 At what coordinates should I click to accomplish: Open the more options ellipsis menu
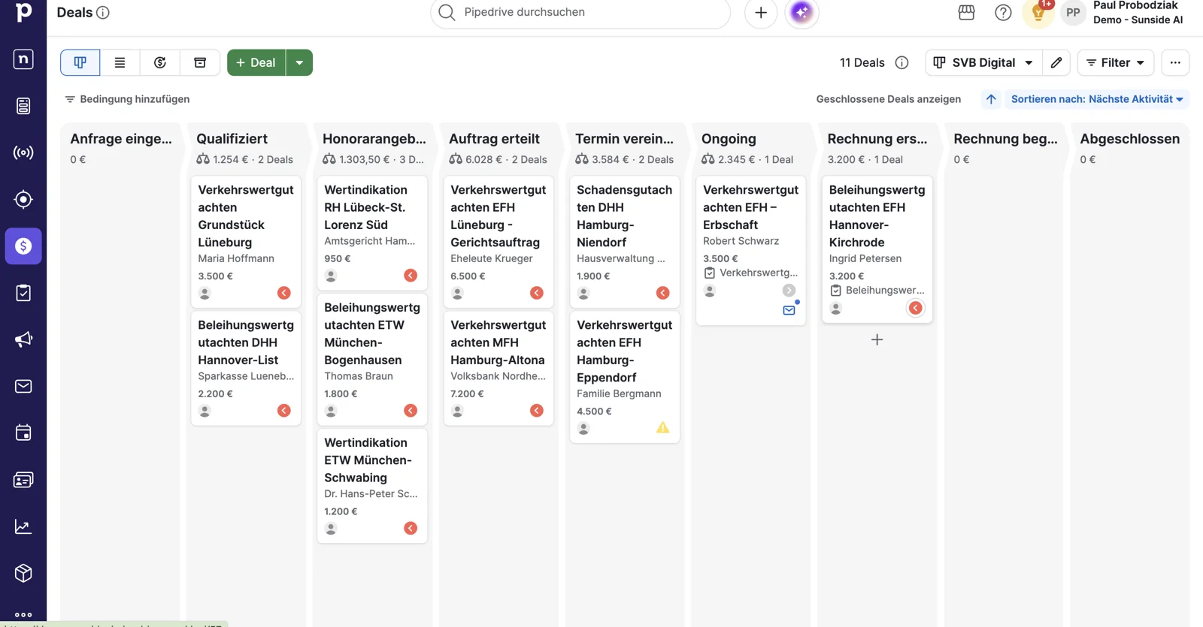click(x=1175, y=63)
